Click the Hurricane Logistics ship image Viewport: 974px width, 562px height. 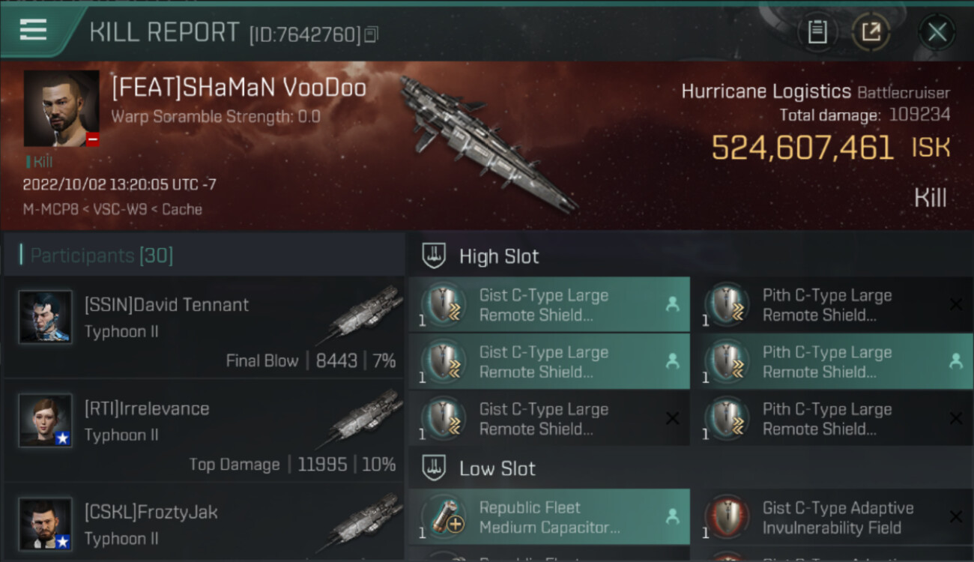coord(487,141)
